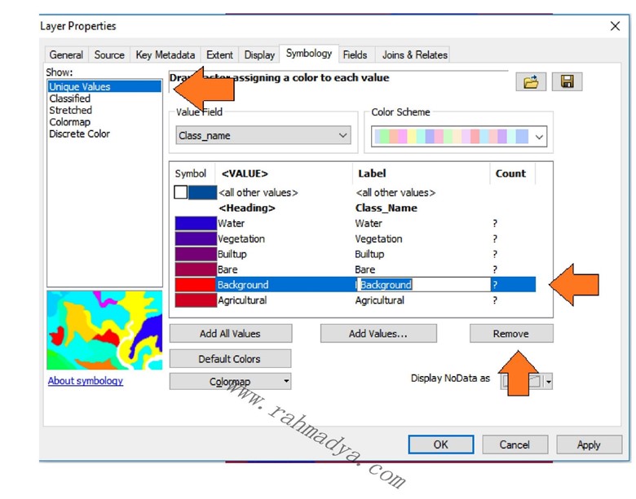
Task: Close the Layer Properties dialog
Action: (x=615, y=26)
